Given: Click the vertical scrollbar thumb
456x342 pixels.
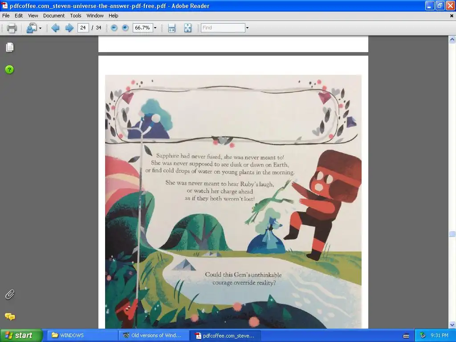Looking at the screenshot, I should pos(452,234).
